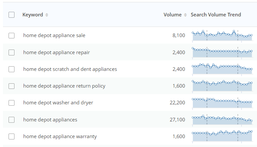View trend chart for washer and dryer
Viewport: 257px width, 147px height.
(x=222, y=103)
